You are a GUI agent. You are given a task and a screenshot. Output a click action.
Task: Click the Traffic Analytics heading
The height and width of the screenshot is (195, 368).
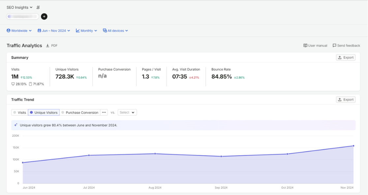pos(24,45)
